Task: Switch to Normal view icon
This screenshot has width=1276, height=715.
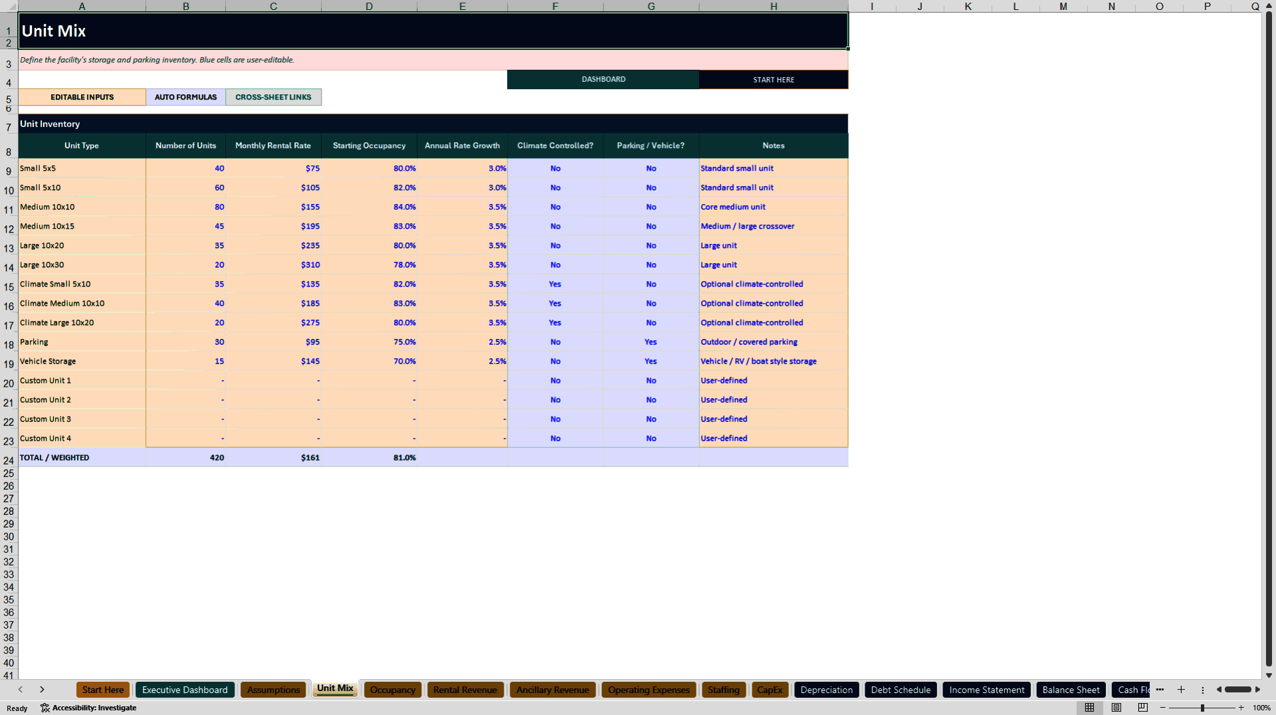Action: 1089,708
